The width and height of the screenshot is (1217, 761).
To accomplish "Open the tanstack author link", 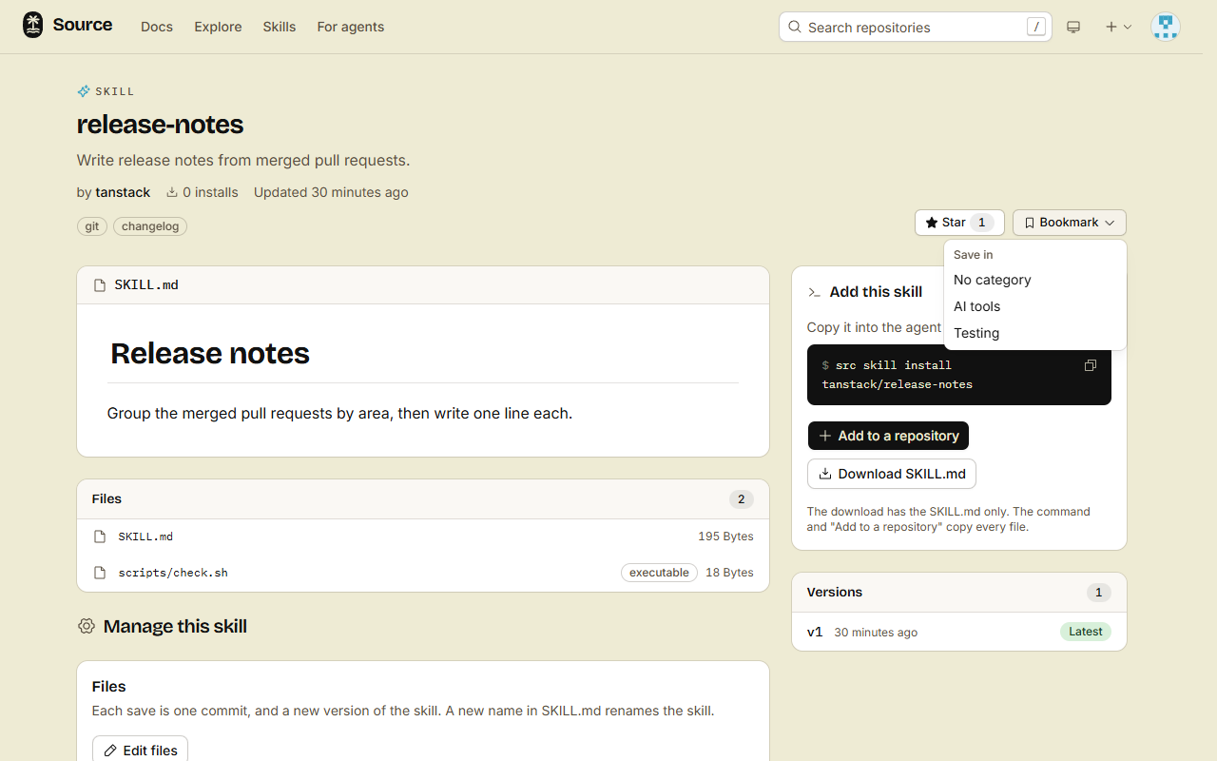I will pos(123,192).
